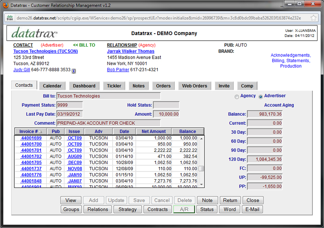
Task: Open Groups
Action: [x=71, y=209]
